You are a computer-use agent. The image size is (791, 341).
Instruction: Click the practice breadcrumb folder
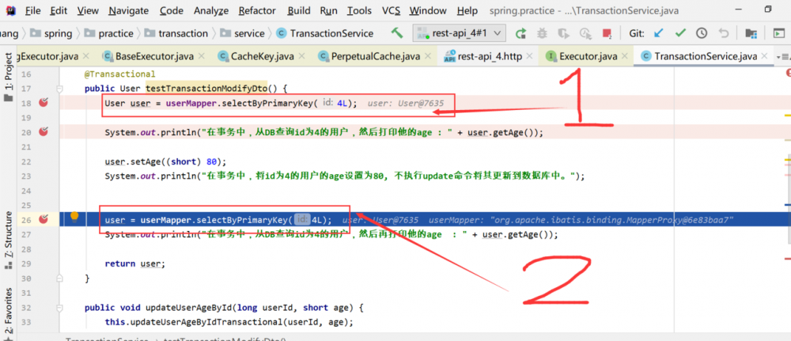109,33
